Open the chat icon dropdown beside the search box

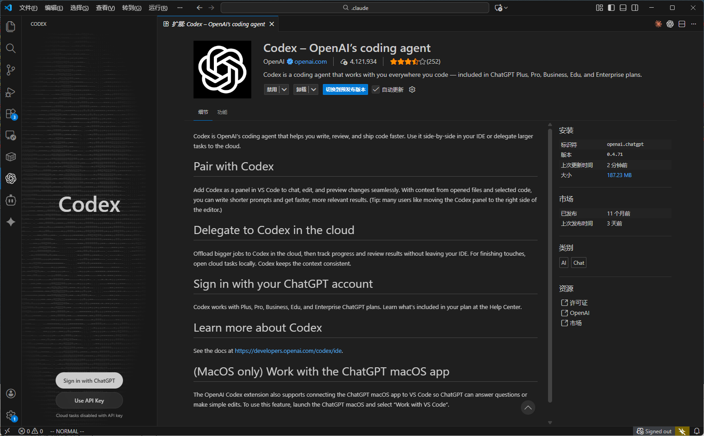point(501,8)
